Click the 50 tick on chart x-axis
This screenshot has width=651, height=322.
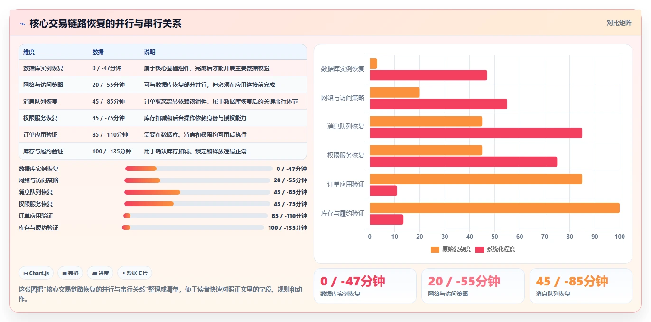[494, 237]
